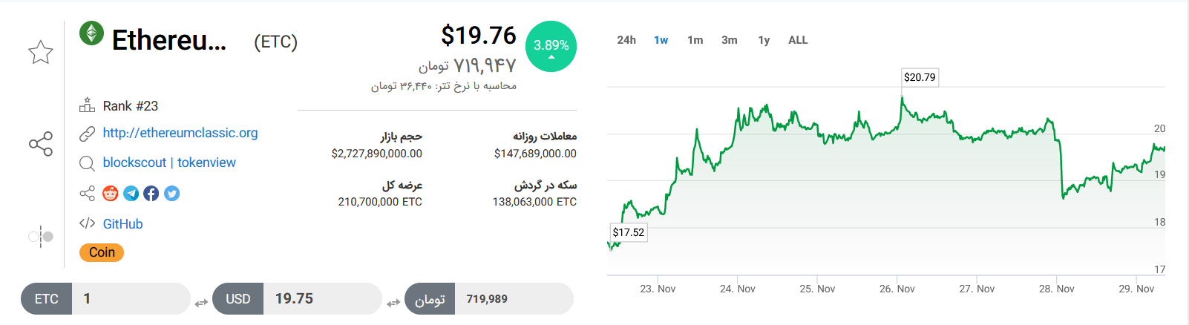Click the Ethereum Classic coin logo

pos(92,33)
